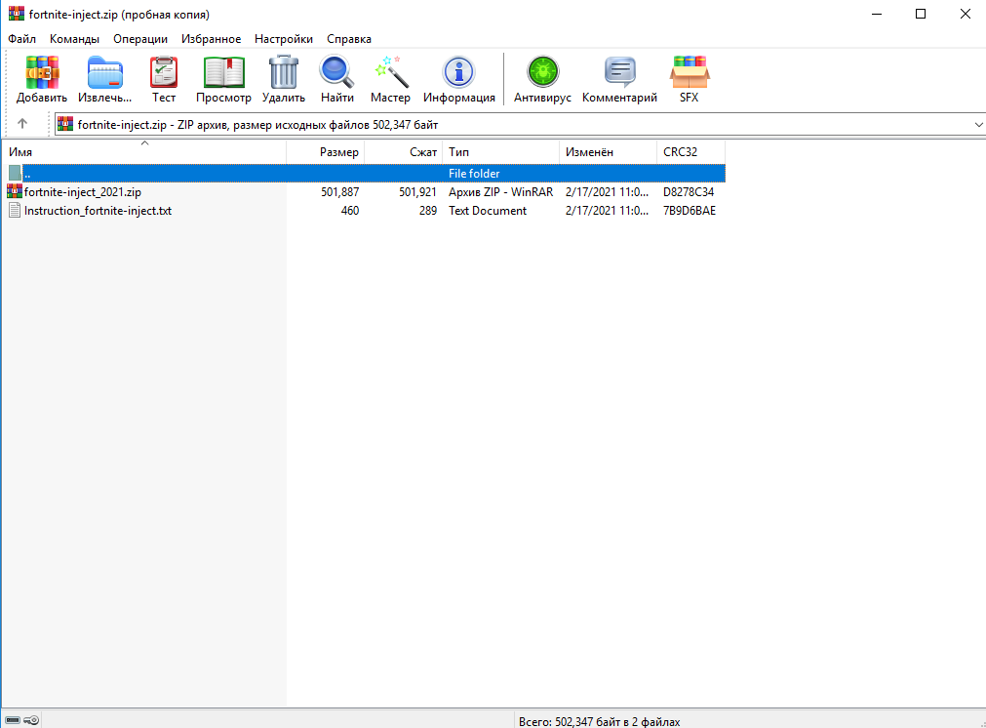Add archive Комментарий icon
Viewport: 986px width, 728px height.
(620, 72)
